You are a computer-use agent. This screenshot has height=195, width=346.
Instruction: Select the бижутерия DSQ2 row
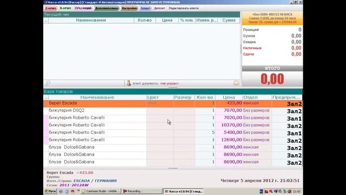coord(173,110)
